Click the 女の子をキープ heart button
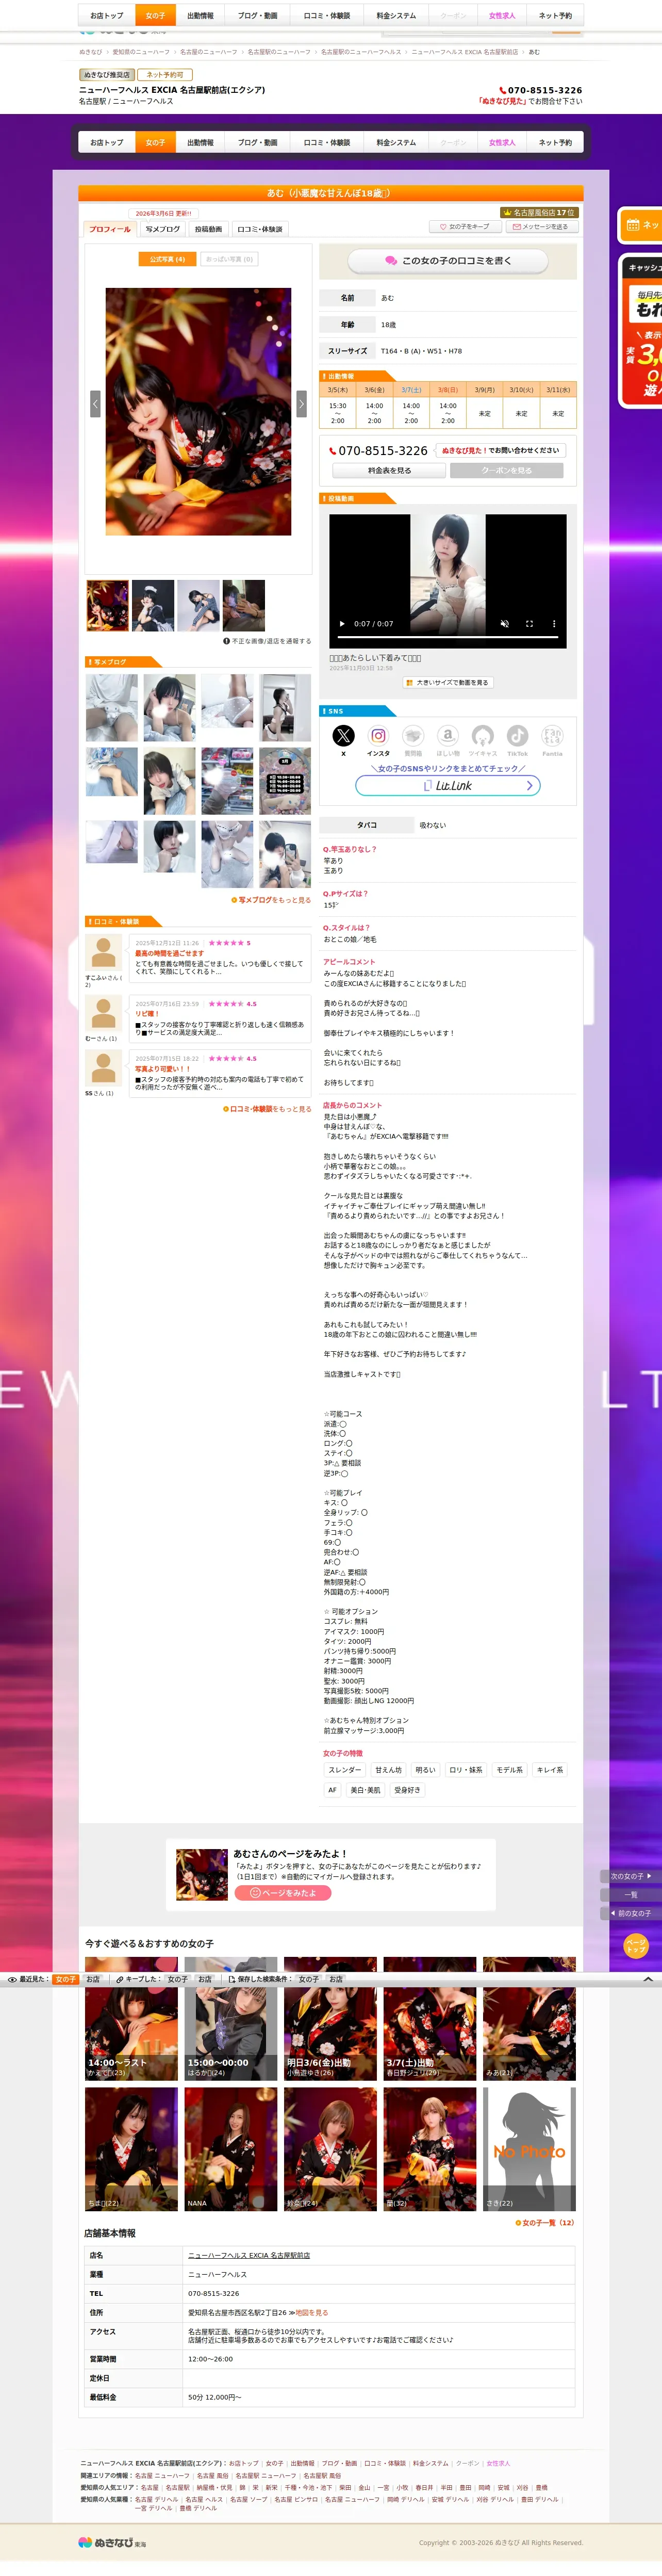662x2576 pixels. point(465,227)
